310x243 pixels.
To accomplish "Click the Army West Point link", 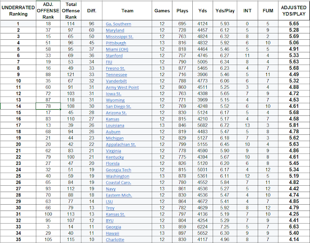I will pos(122,87).
